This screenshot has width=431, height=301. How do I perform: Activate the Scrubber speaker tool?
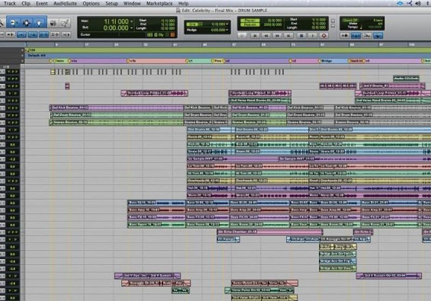click(x=53, y=23)
